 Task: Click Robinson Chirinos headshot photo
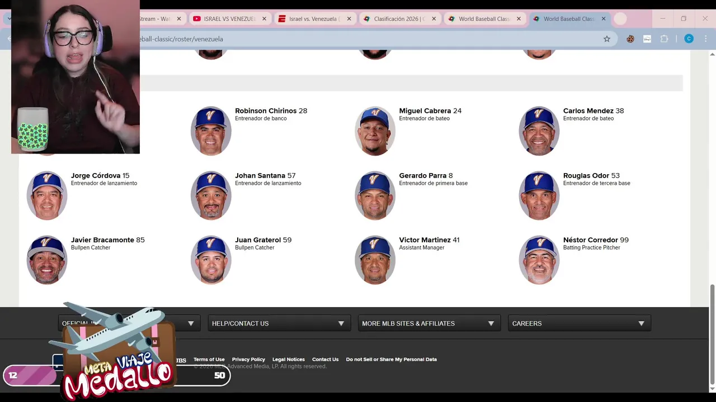(x=211, y=131)
